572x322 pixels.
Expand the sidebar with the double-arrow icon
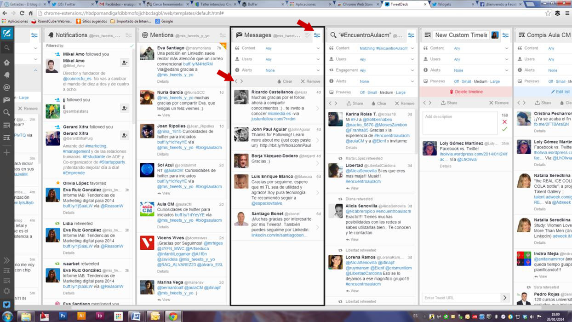[7, 260]
